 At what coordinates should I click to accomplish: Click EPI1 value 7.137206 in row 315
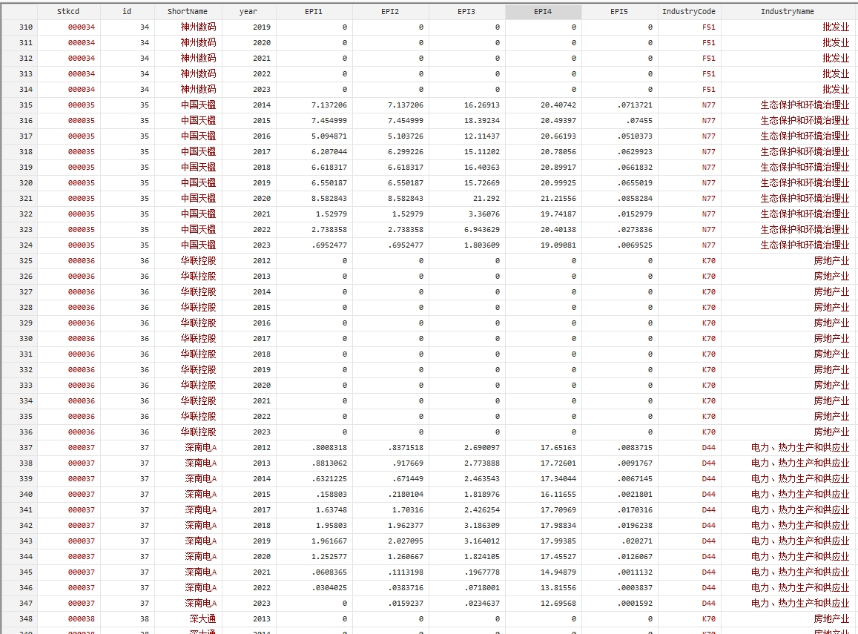[x=329, y=105]
